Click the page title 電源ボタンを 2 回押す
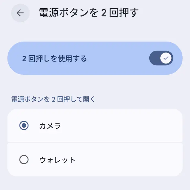Screen dimensions: 190x190 [x=89, y=13]
